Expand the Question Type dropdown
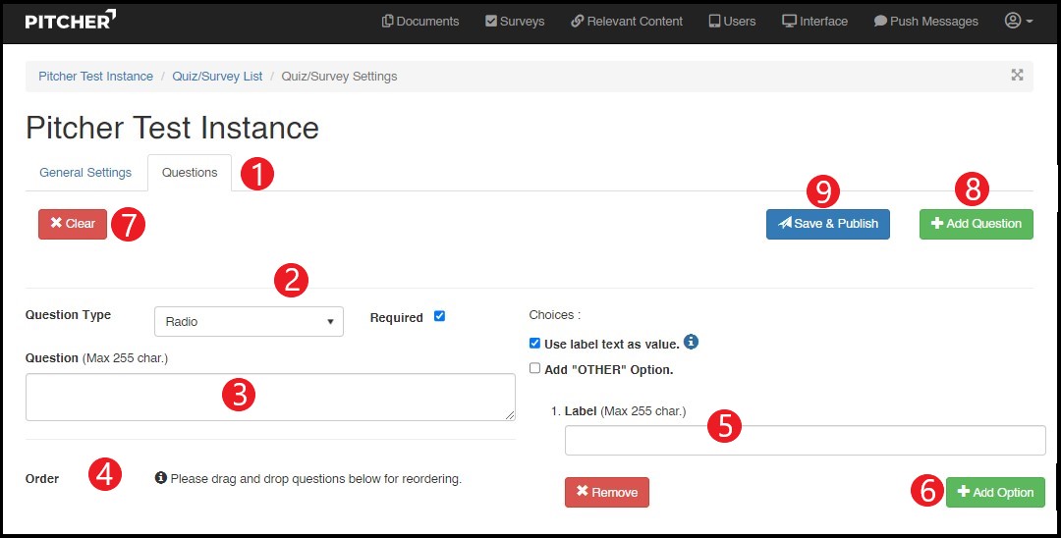This screenshot has width=1061, height=538. 249,321
